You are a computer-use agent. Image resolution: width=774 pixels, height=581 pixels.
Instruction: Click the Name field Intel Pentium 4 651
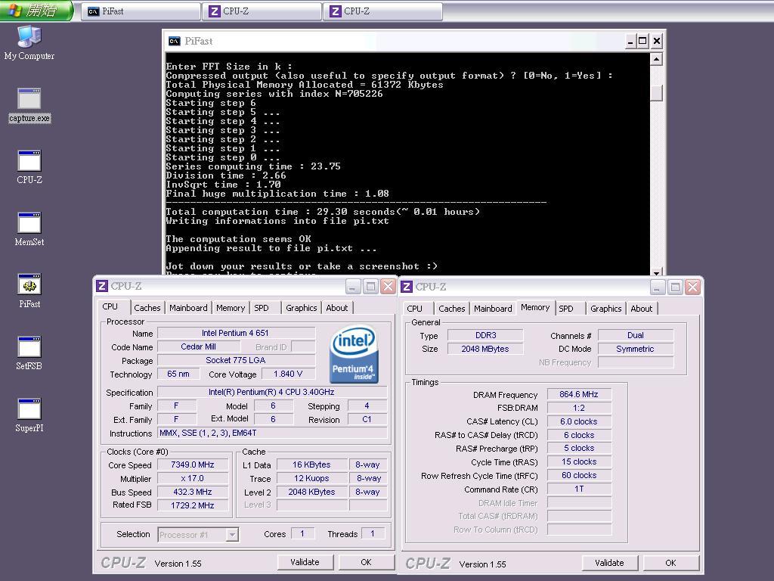236,333
